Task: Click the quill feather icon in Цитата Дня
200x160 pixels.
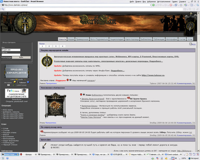Action: [x=44, y=146]
